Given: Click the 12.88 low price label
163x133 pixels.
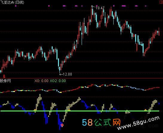Looking at the screenshot, I should click(67, 74).
